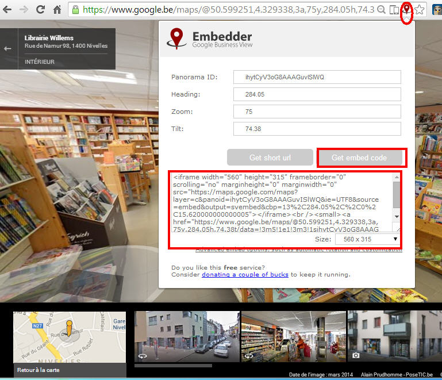
Task: Select the browser address bar URL
Action: (x=229, y=10)
